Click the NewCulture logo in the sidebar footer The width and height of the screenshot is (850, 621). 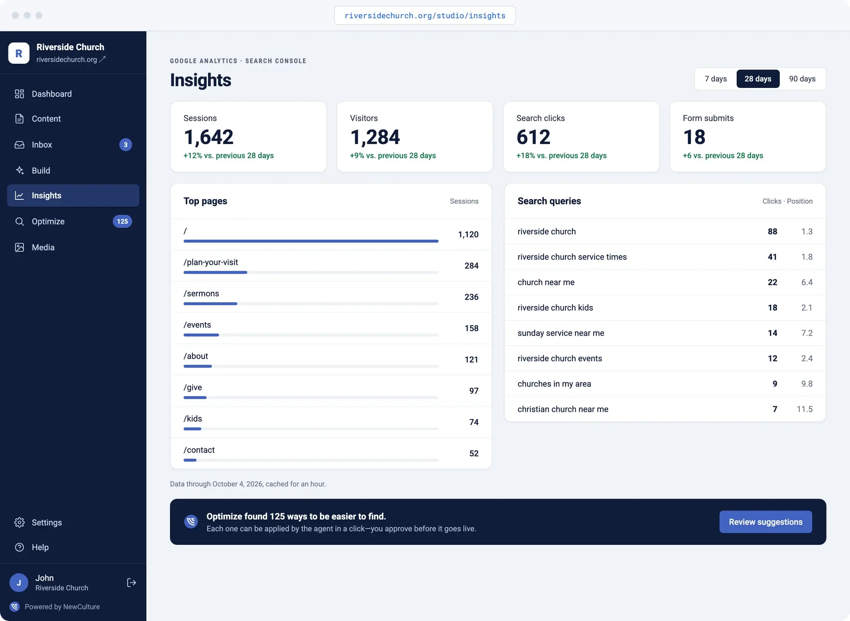(x=15, y=607)
